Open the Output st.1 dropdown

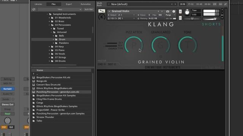[x=134, y=15]
